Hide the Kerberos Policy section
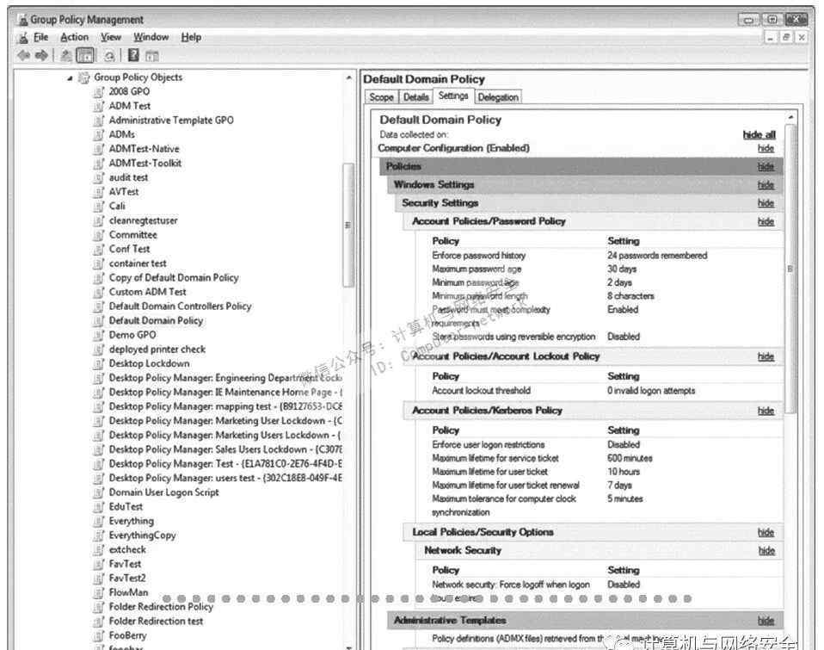This screenshot has height=650, width=824. click(766, 411)
